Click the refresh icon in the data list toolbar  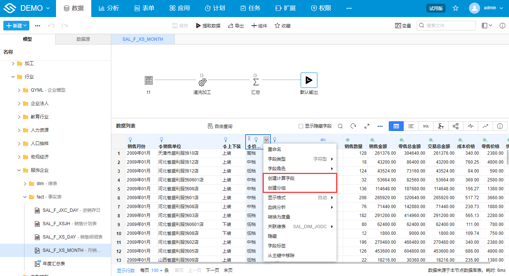[x=353, y=126]
